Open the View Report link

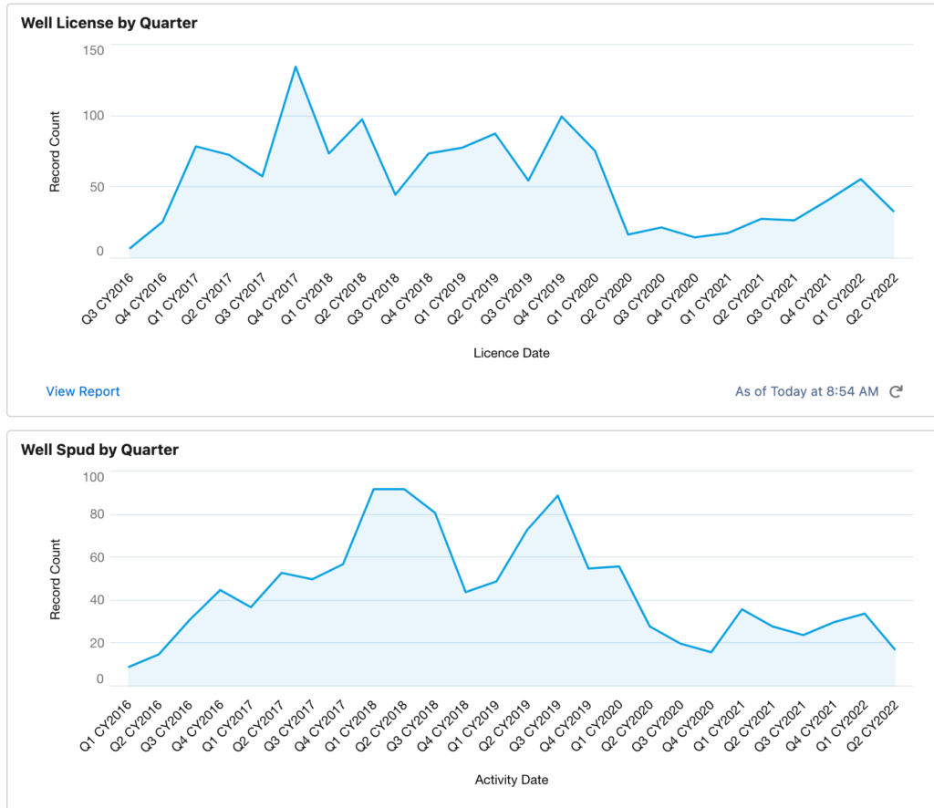point(83,391)
